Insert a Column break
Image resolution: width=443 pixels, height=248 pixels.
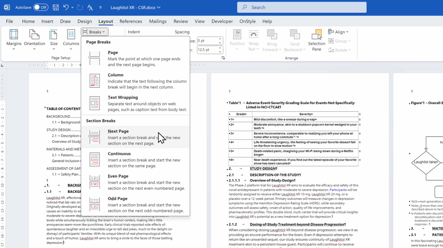pos(135,81)
